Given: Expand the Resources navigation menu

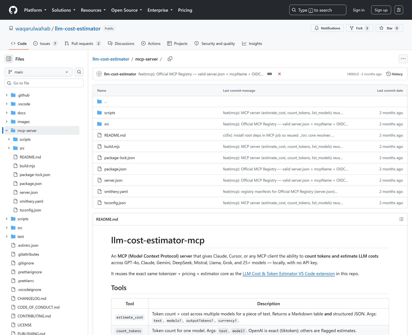Looking at the screenshot, I should click(x=93, y=10).
